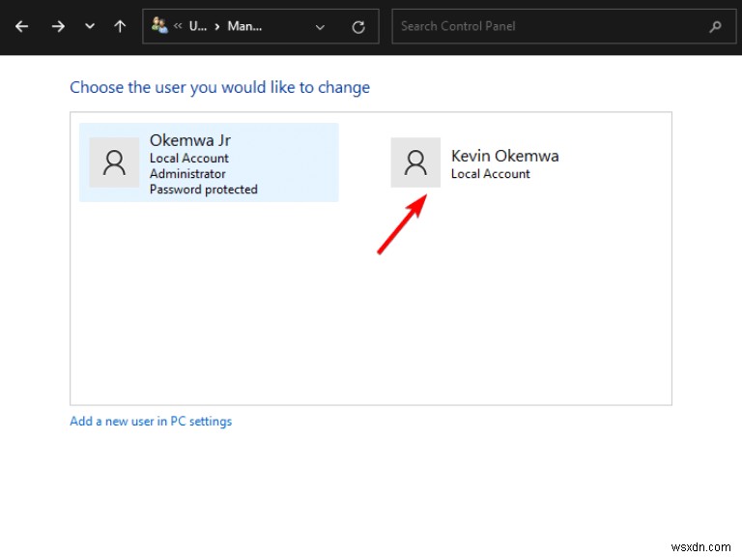Screen dimensions: 742x557
Task: Expand the chevron after "U..." breadcrumb
Action: point(217,26)
